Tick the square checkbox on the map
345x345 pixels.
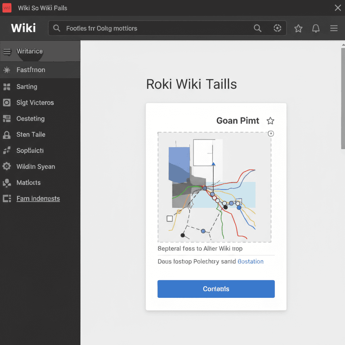[x=170, y=219]
